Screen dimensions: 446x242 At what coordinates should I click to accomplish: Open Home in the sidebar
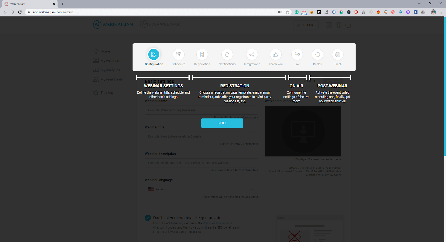(x=102, y=51)
